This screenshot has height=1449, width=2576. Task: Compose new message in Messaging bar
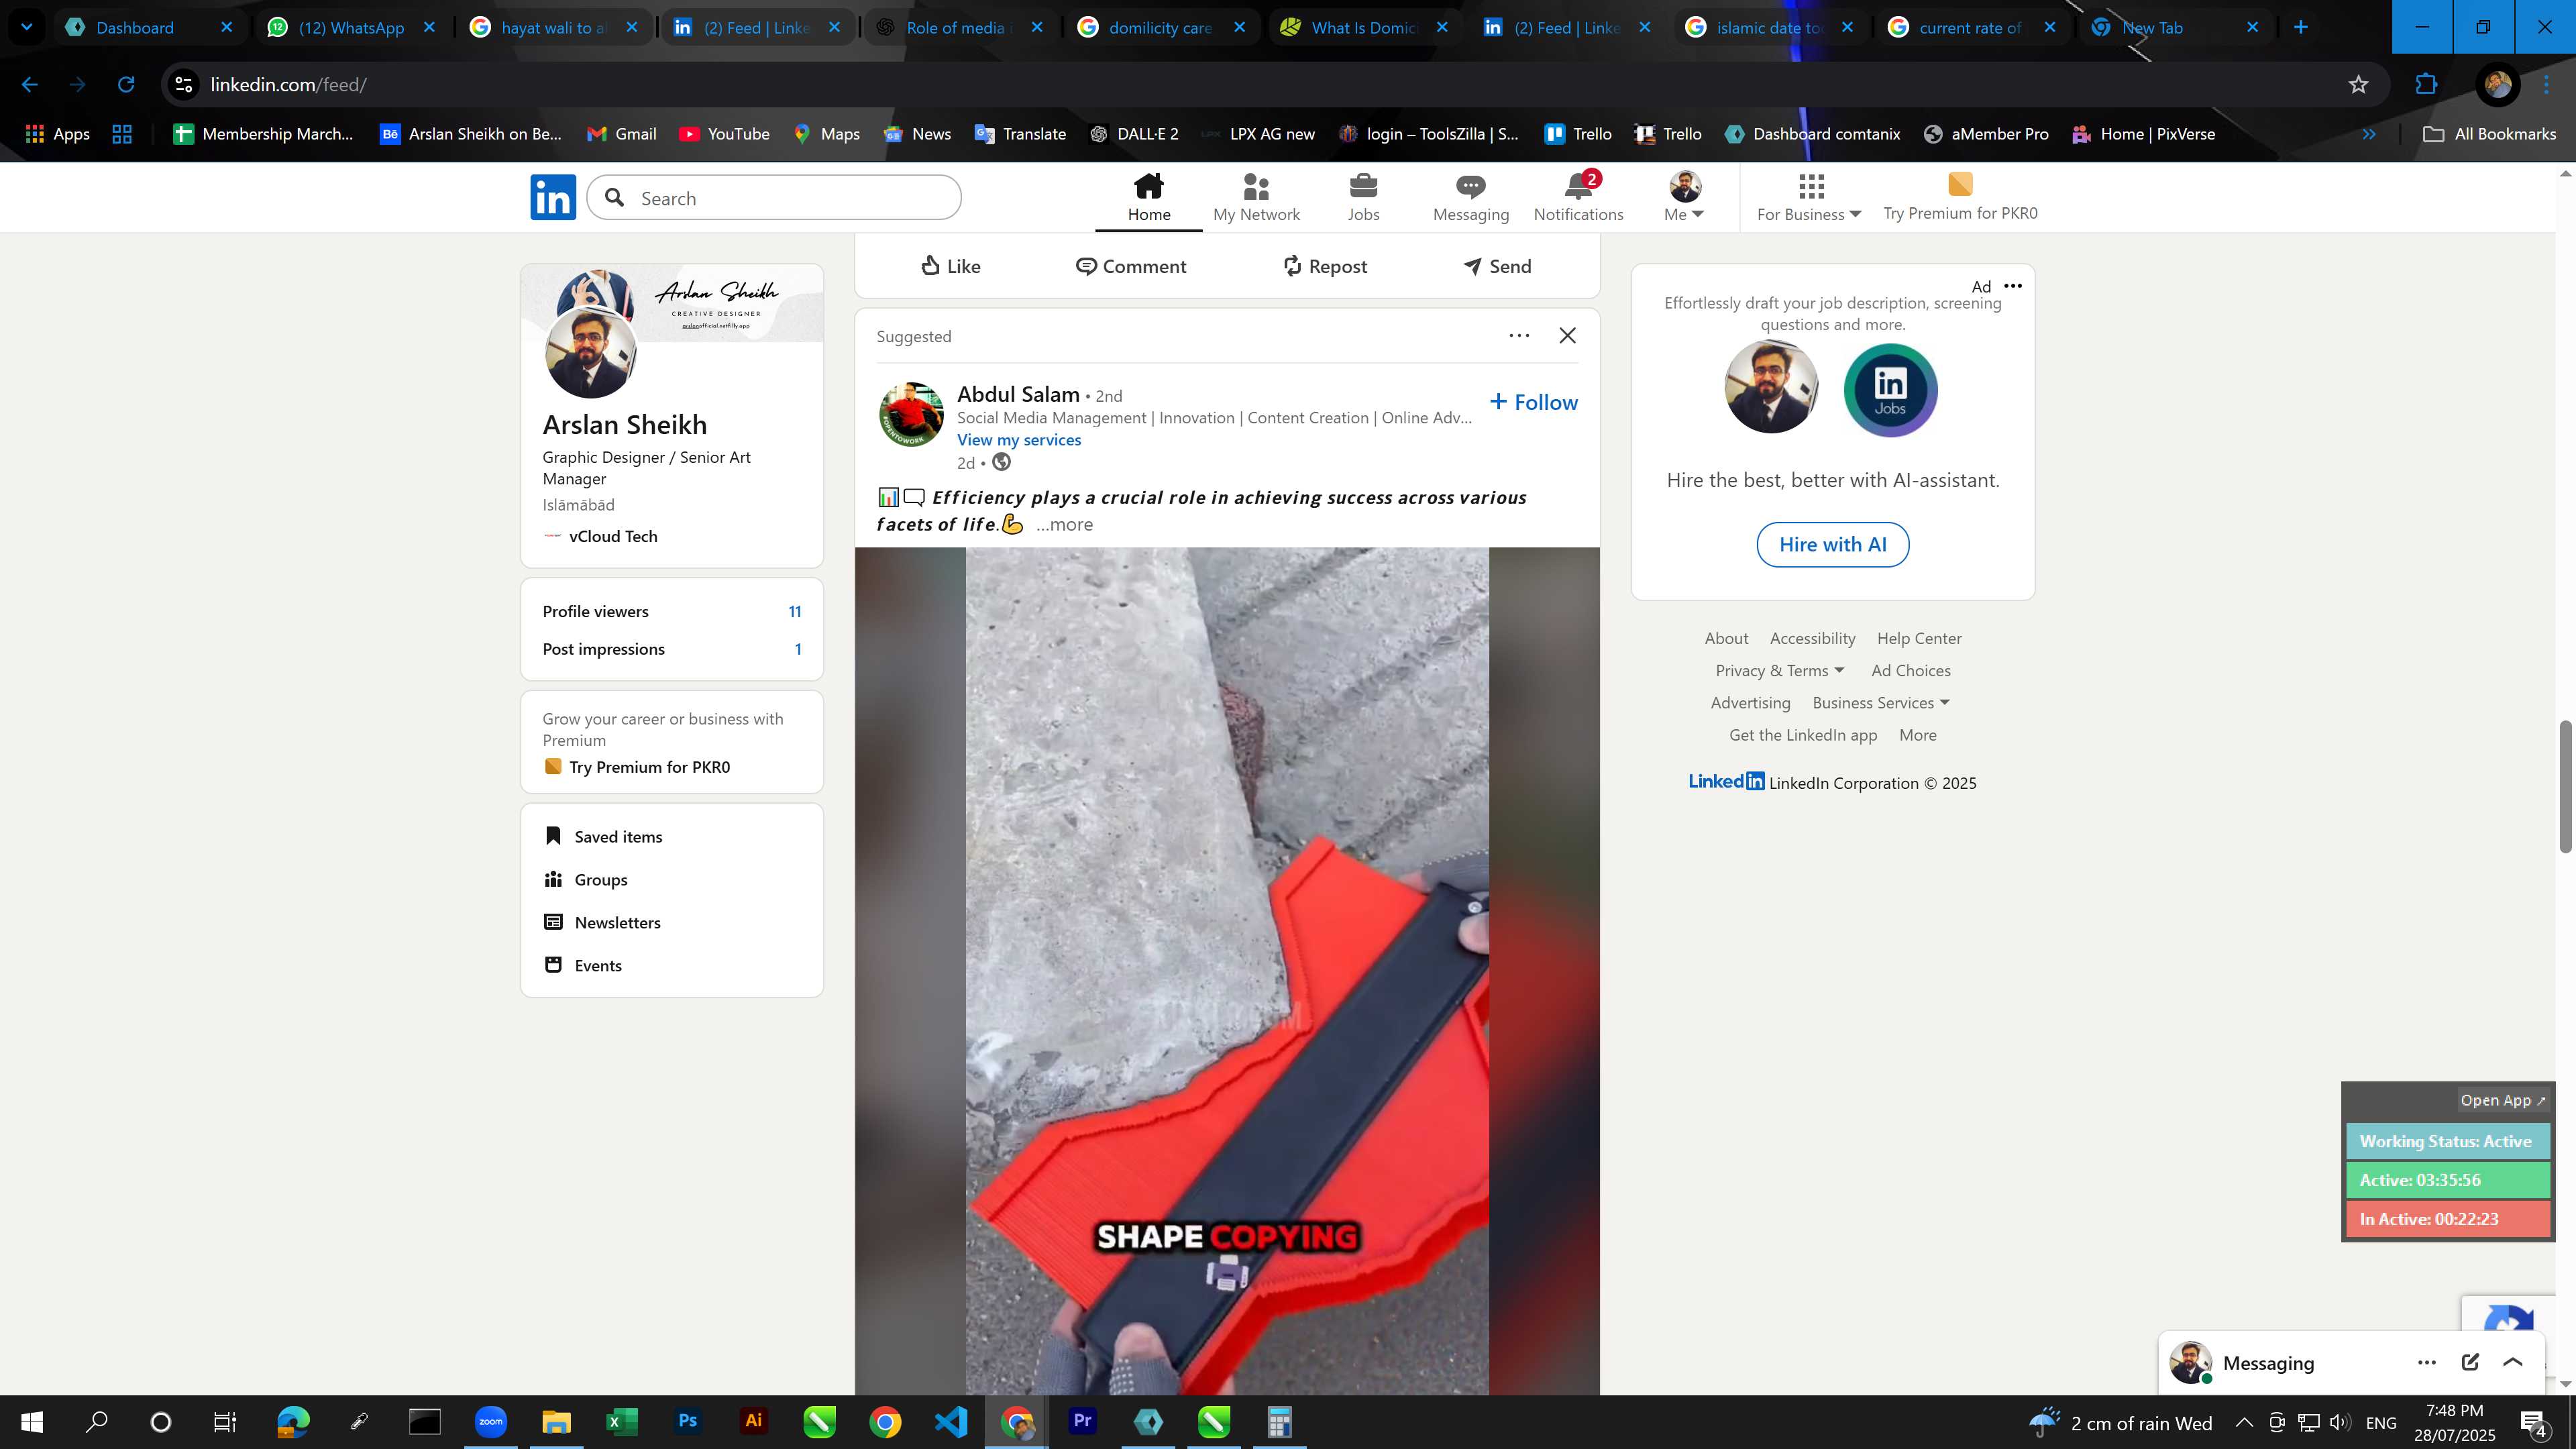(2470, 1362)
